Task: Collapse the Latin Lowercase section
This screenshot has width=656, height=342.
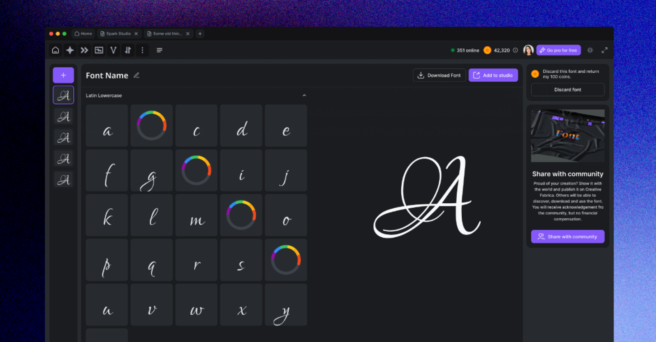Action: point(304,96)
